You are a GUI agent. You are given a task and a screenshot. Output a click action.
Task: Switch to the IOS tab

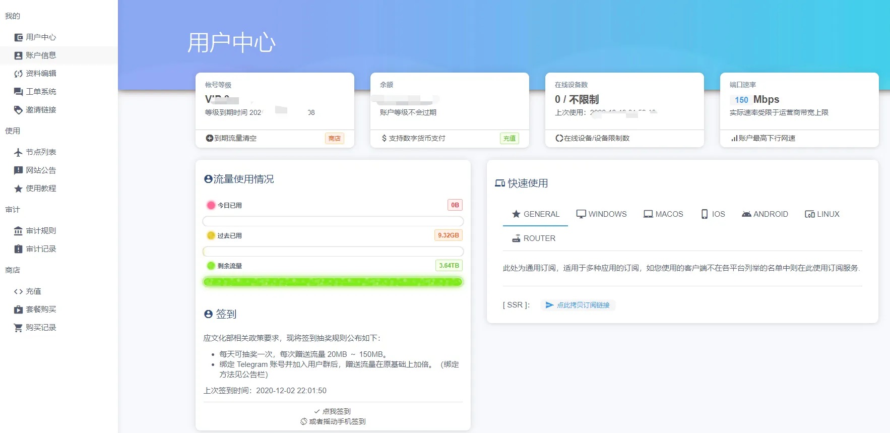[713, 214]
